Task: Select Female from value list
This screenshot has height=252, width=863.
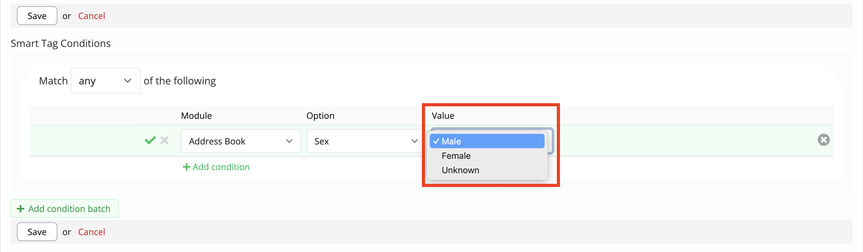Action: pyautogui.click(x=487, y=156)
